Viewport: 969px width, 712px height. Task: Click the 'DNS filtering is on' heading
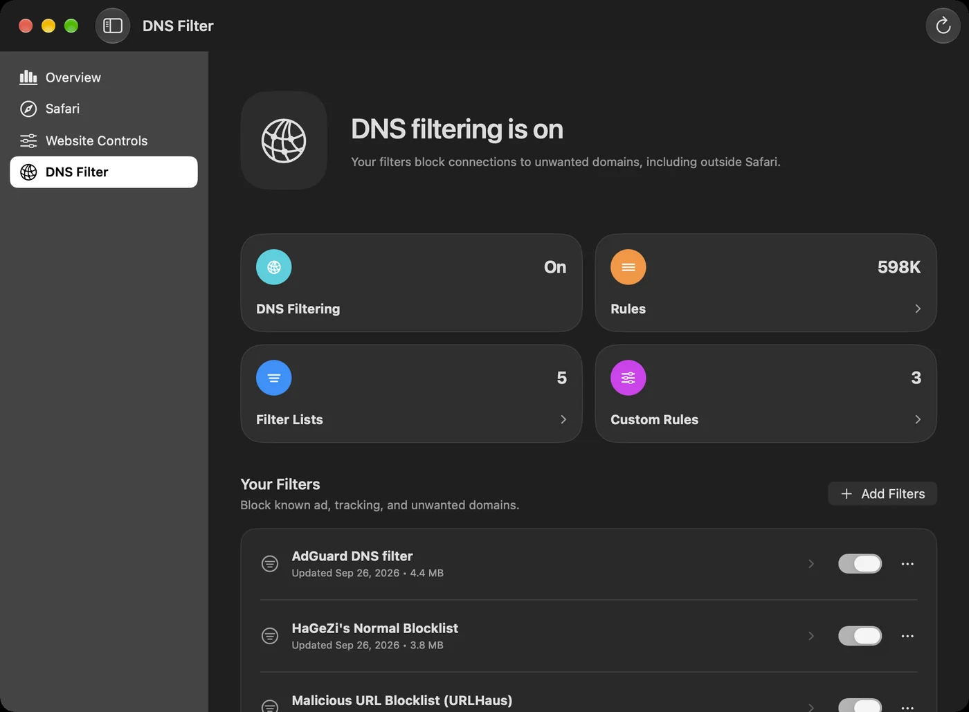pyautogui.click(x=457, y=129)
